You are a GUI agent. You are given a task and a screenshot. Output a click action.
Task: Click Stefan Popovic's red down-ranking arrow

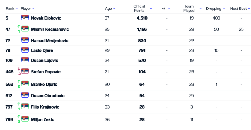point(19,69)
